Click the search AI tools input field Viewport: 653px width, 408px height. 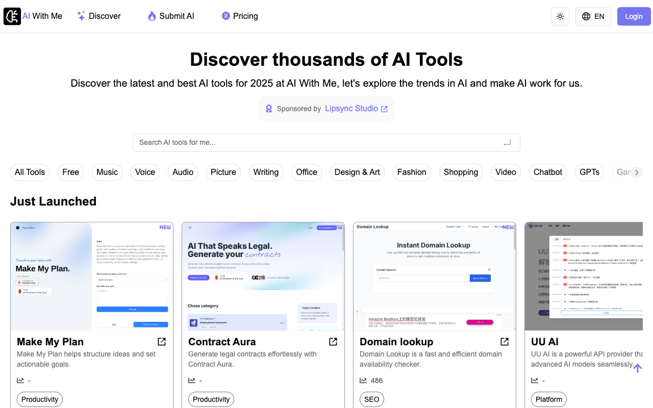(x=316, y=142)
